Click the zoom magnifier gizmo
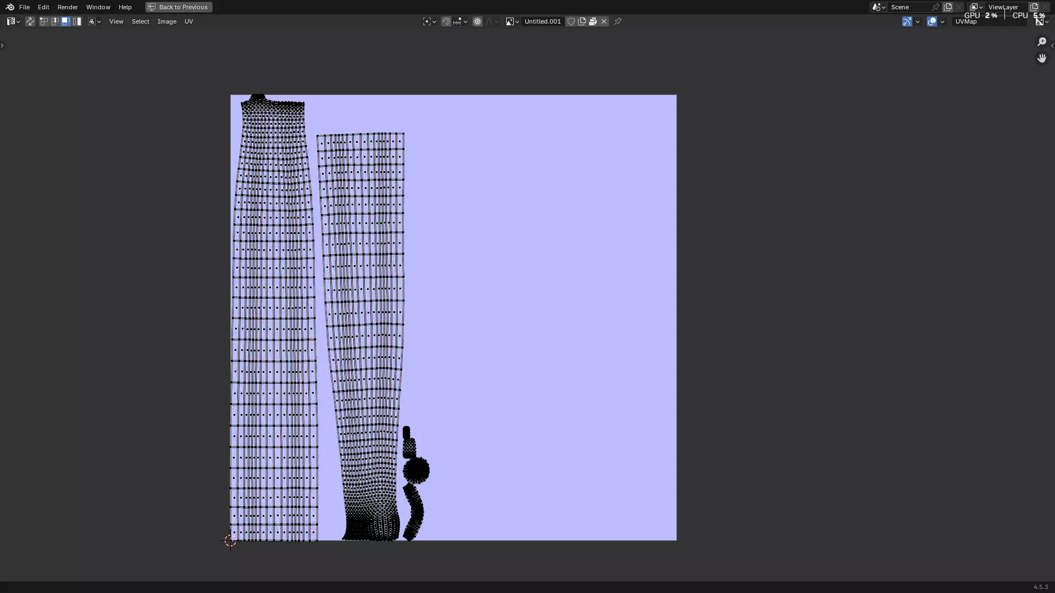1055x593 pixels. tap(1042, 42)
